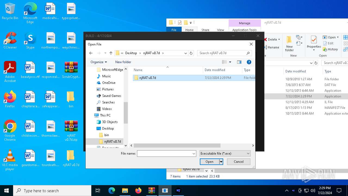Select the njRAT v0.7d folder in file list
Image resolution: width=348 pixels, height=196 pixels.
coord(194,78)
